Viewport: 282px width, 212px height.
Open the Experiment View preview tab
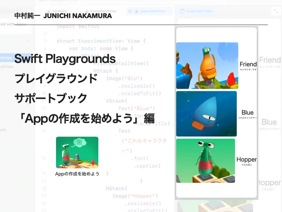point(196,11)
